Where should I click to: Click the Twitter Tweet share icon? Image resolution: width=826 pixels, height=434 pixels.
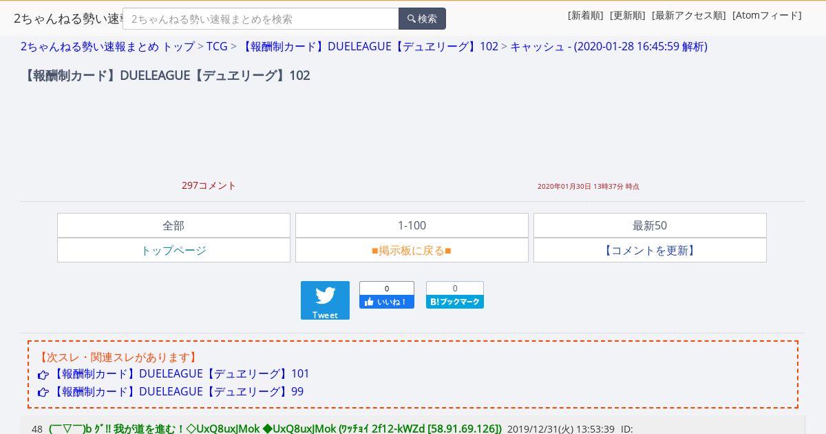(325, 300)
